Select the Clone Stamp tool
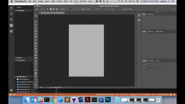Screen dimensions: 185x104 (36, 43)
